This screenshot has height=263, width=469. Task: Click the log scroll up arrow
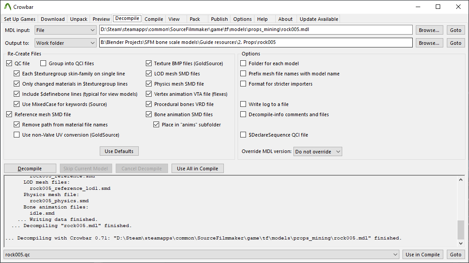coord(461,180)
